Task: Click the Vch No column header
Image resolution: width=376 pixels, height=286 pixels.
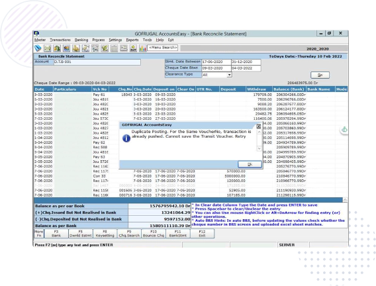Action: coord(101,89)
